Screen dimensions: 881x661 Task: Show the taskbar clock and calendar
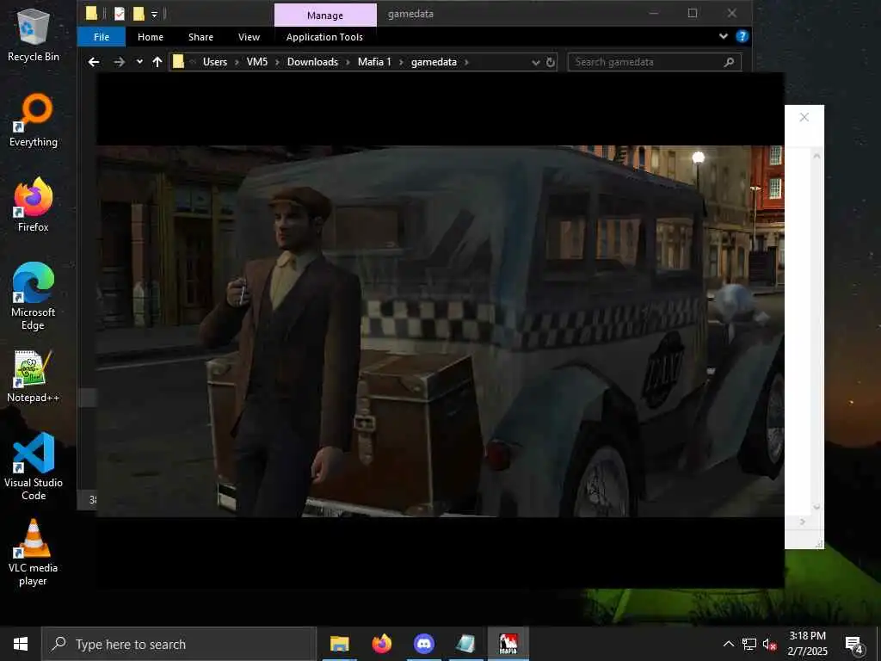(x=807, y=644)
